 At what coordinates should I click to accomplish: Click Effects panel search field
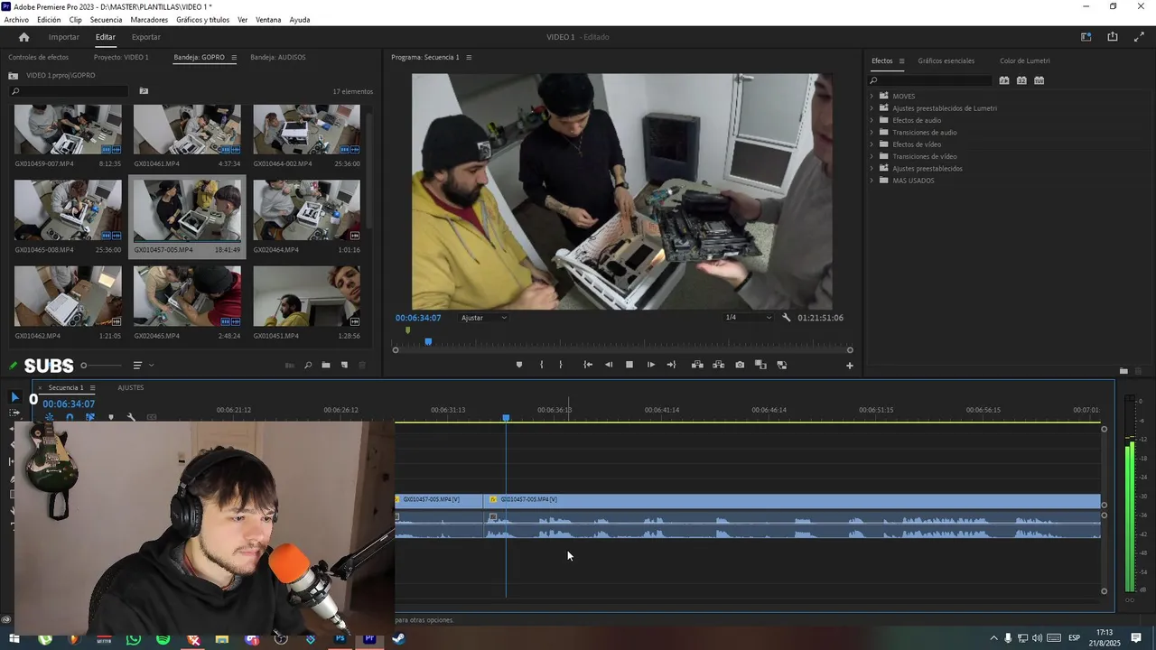click(x=930, y=80)
